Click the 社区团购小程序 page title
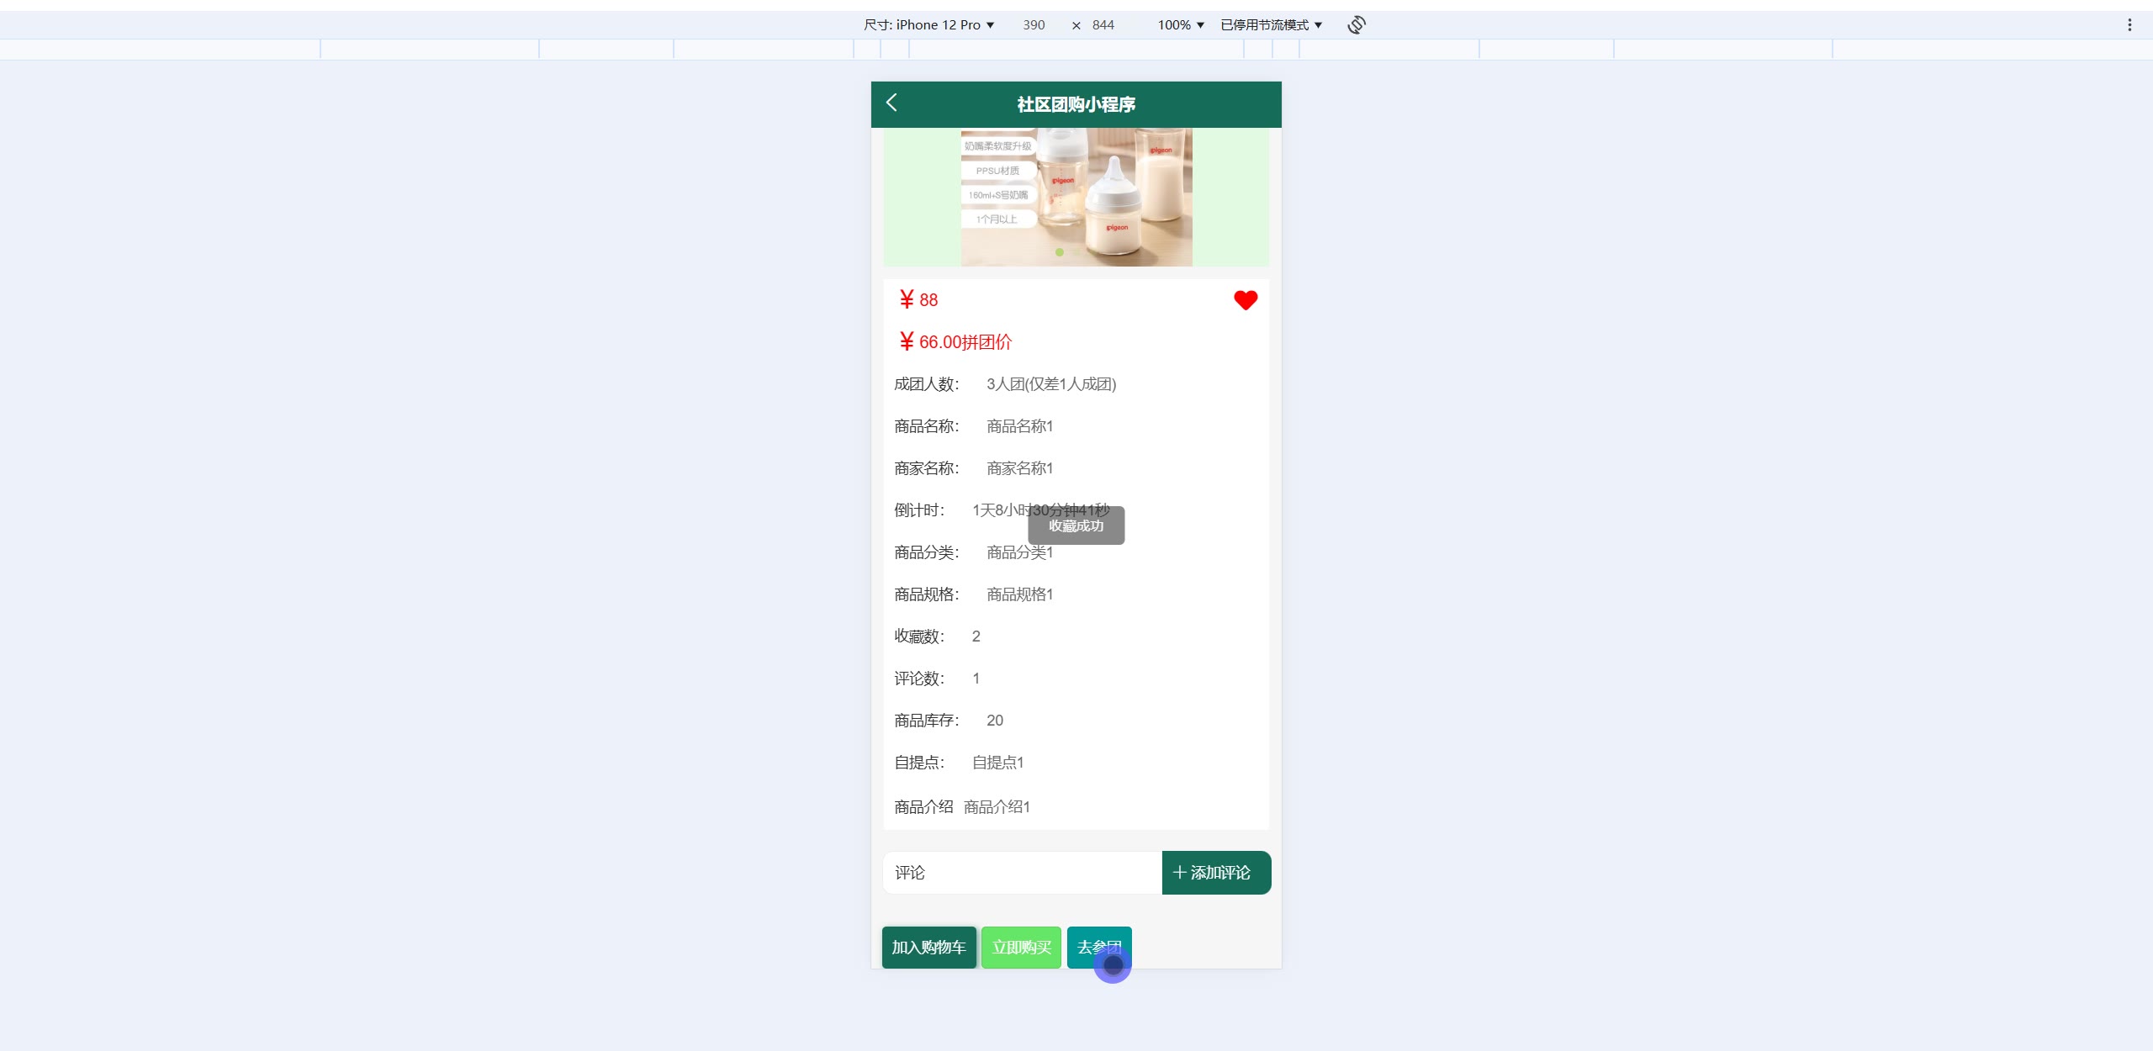Image resolution: width=2153 pixels, height=1051 pixels. [x=1076, y=104]
